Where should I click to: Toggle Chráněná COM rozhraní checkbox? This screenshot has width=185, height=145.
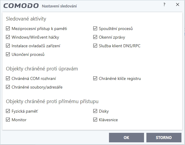pyautogui.click(x=8, y=79)
